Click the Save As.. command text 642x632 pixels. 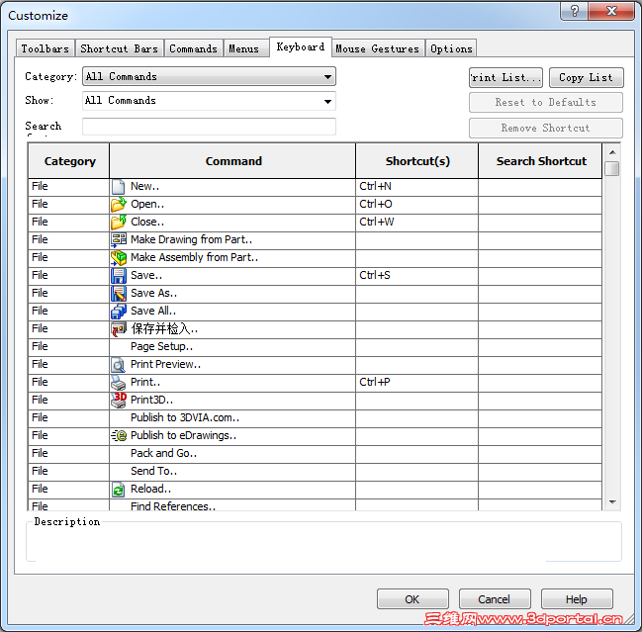[x=153, y=294]
